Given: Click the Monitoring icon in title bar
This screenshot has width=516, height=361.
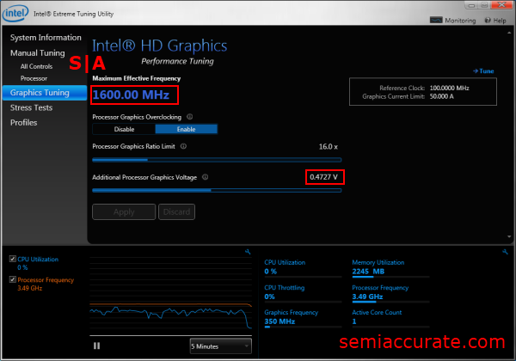Looking at the screenshot, I should [x=435, y=20].
